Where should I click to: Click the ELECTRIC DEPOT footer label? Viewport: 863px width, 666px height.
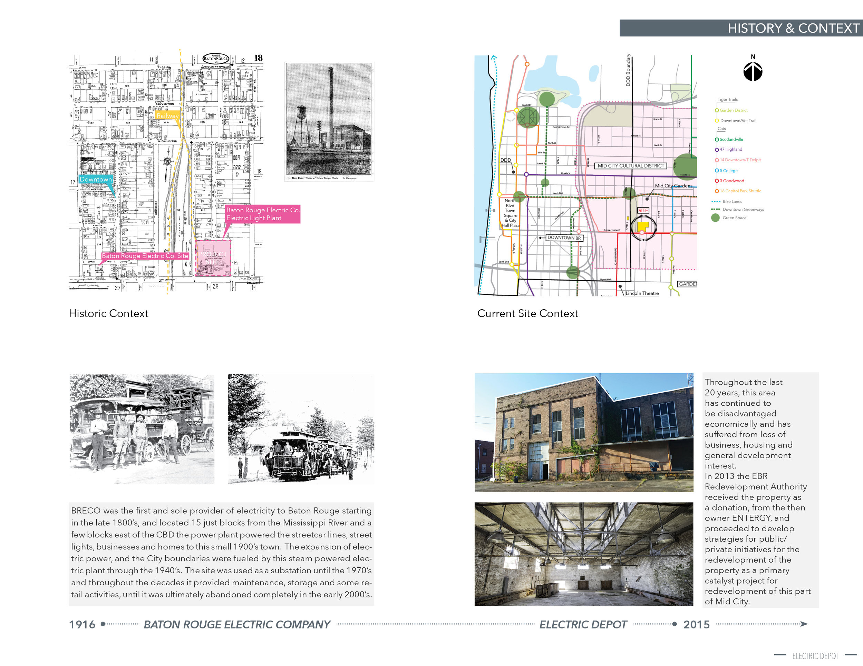pyautogui.click(x=815, y=656)
